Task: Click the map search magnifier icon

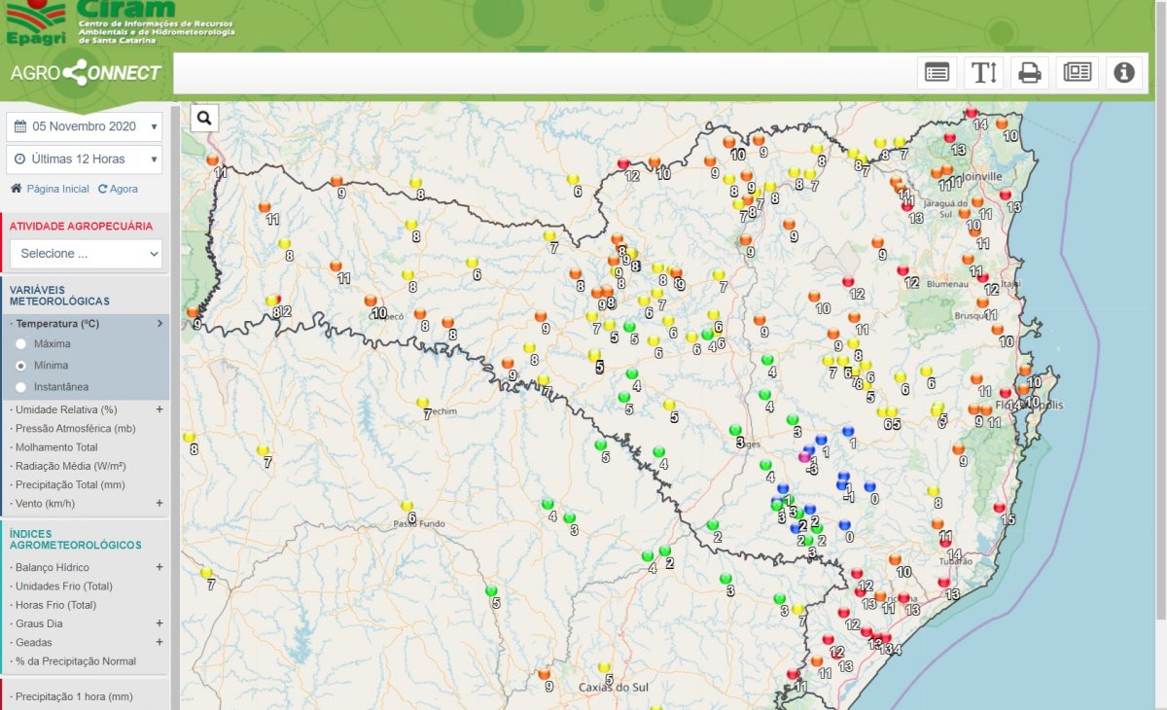Action: tap(204, 118)
